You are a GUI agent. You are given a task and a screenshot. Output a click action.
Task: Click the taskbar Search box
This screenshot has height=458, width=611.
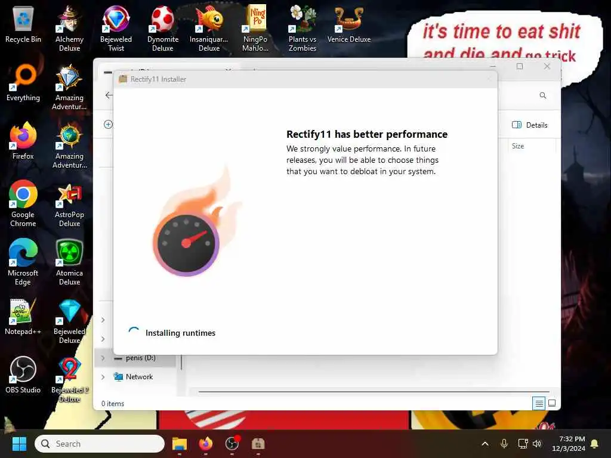pos(100,444)
